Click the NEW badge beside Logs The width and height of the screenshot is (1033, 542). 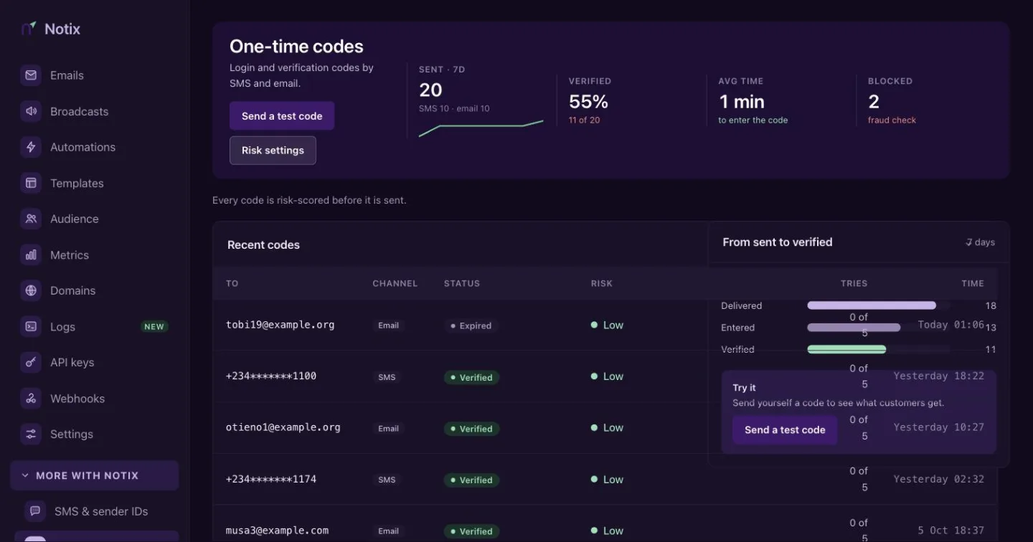point(154,326)
